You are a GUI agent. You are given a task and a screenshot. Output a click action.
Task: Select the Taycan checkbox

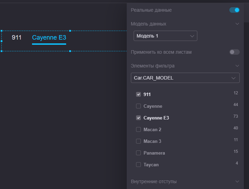(138, 165)
